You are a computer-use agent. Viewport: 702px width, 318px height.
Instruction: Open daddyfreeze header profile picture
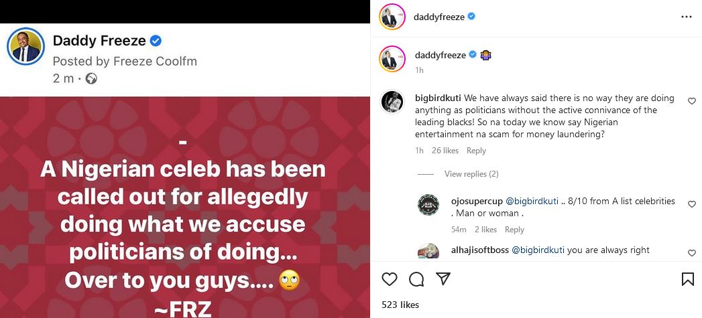point(392,17)
